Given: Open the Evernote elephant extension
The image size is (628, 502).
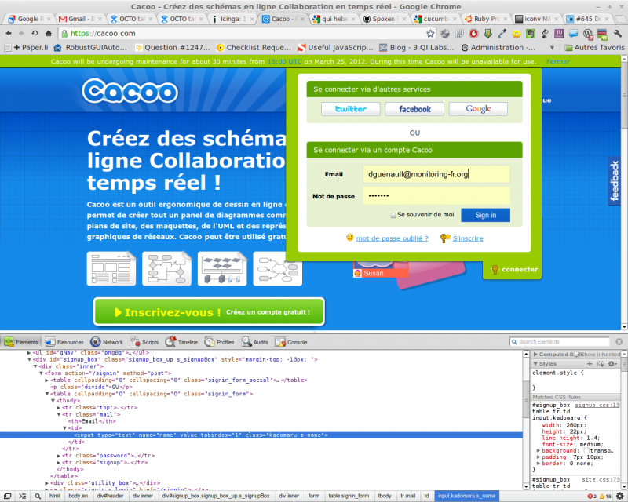Looking at the screenshot, I should coord(531,34).
